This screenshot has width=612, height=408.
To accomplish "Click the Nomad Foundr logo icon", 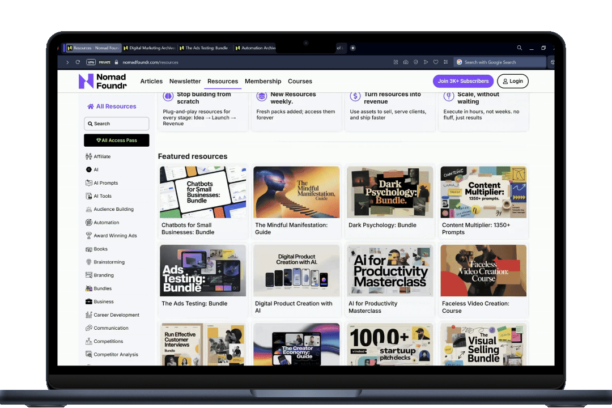I will 86,81.
